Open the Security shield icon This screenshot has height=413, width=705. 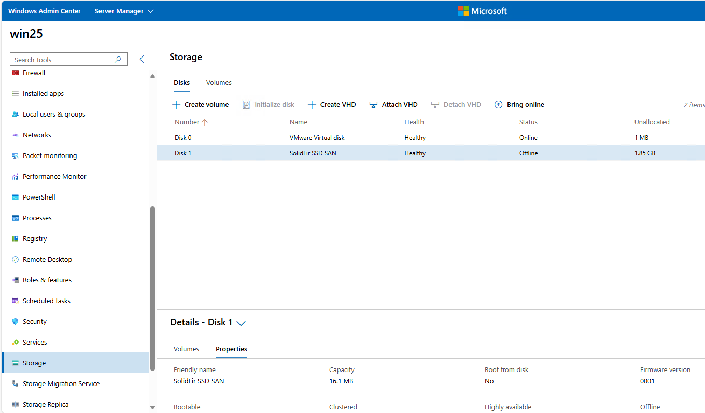(x=15, y=322)
